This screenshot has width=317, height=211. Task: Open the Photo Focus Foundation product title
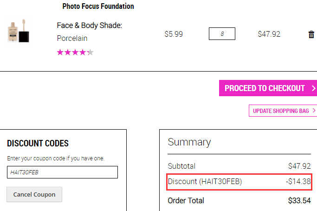[x=98, y=7]
